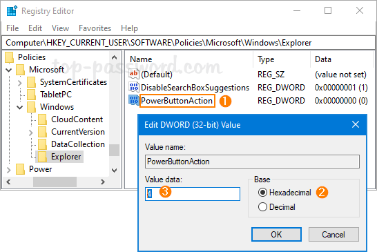Click Cancel in the DWORD dialog

[333, 235]
